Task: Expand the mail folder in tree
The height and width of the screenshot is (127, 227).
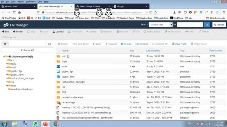Action: pos(7,67)
